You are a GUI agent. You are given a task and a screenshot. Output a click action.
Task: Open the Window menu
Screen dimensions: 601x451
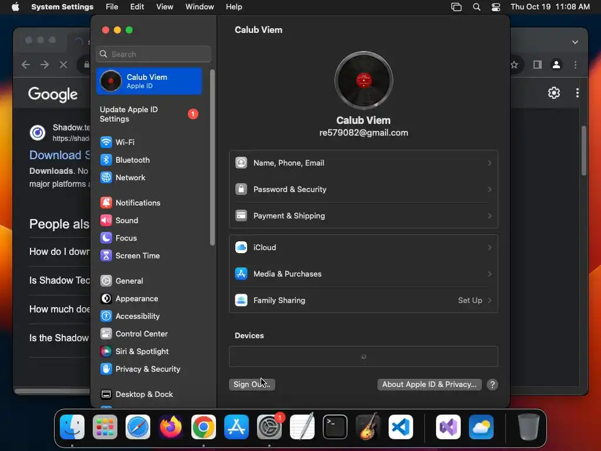tap(200, 7)
